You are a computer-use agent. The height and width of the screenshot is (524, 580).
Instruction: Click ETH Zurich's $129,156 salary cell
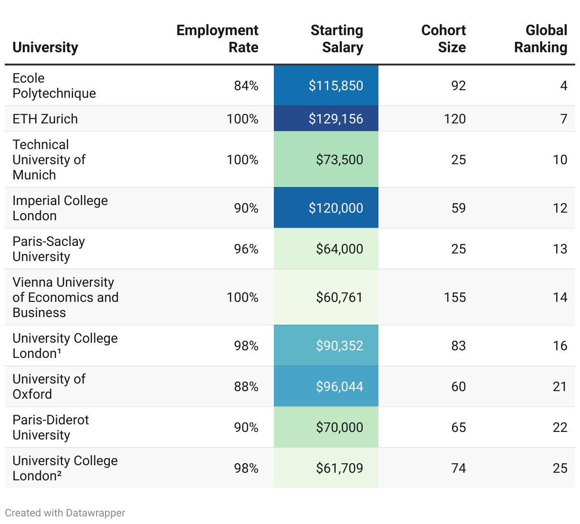[336, 119]
